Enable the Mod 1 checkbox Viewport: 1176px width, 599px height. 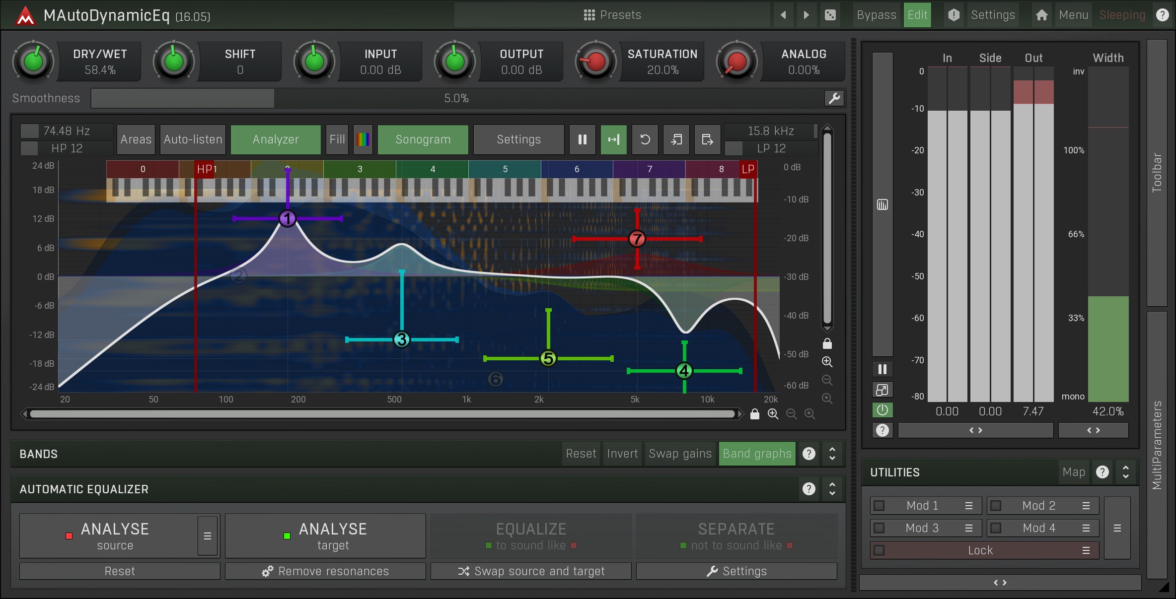879,506
